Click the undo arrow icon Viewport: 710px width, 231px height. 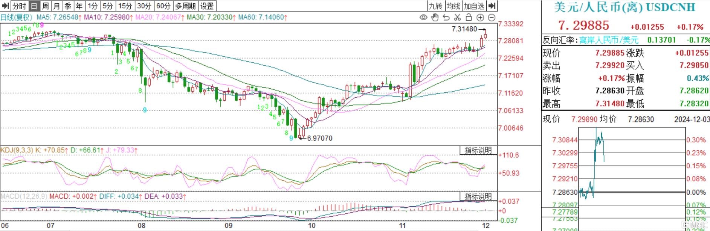coord(446,17)
